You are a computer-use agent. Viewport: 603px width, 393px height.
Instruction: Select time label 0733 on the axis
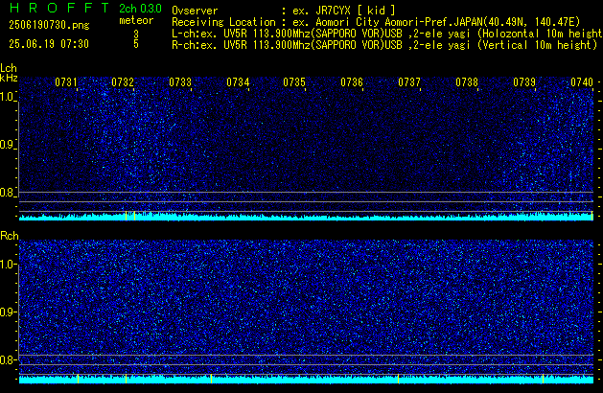pos(180,82)
